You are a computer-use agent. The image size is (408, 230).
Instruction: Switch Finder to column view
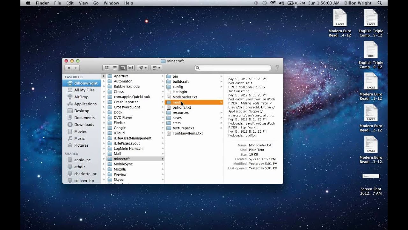122,68
